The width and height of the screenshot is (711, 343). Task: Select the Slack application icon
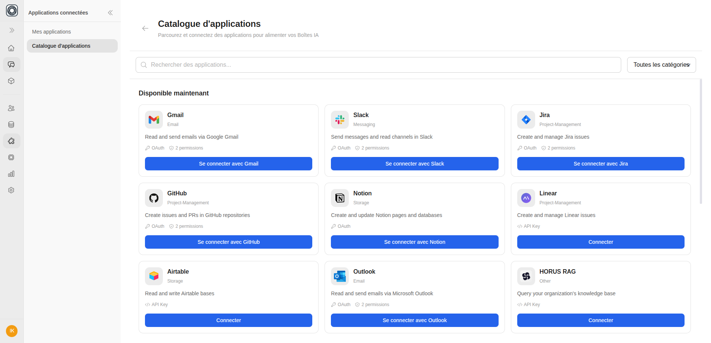point(339,119)
